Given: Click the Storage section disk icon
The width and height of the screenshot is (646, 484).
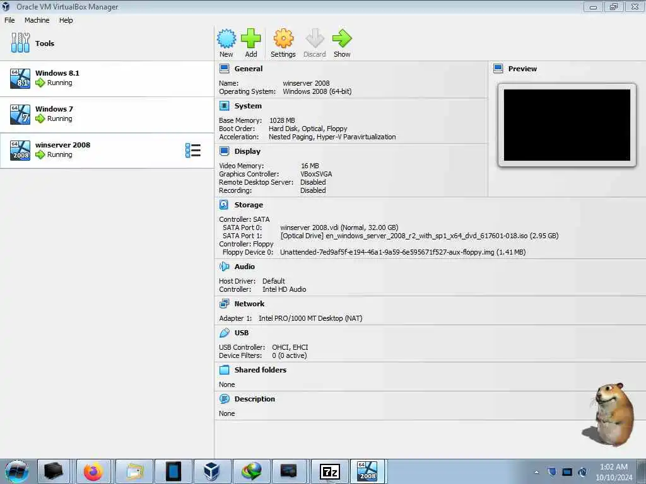Looking at the screenshot, I should tap(224, 205).
